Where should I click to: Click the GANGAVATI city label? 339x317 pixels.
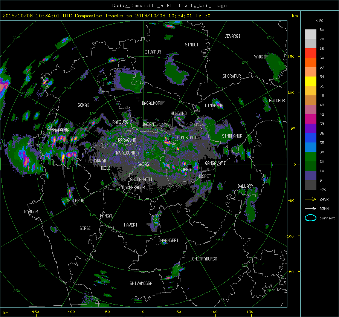tap(215, 163)
